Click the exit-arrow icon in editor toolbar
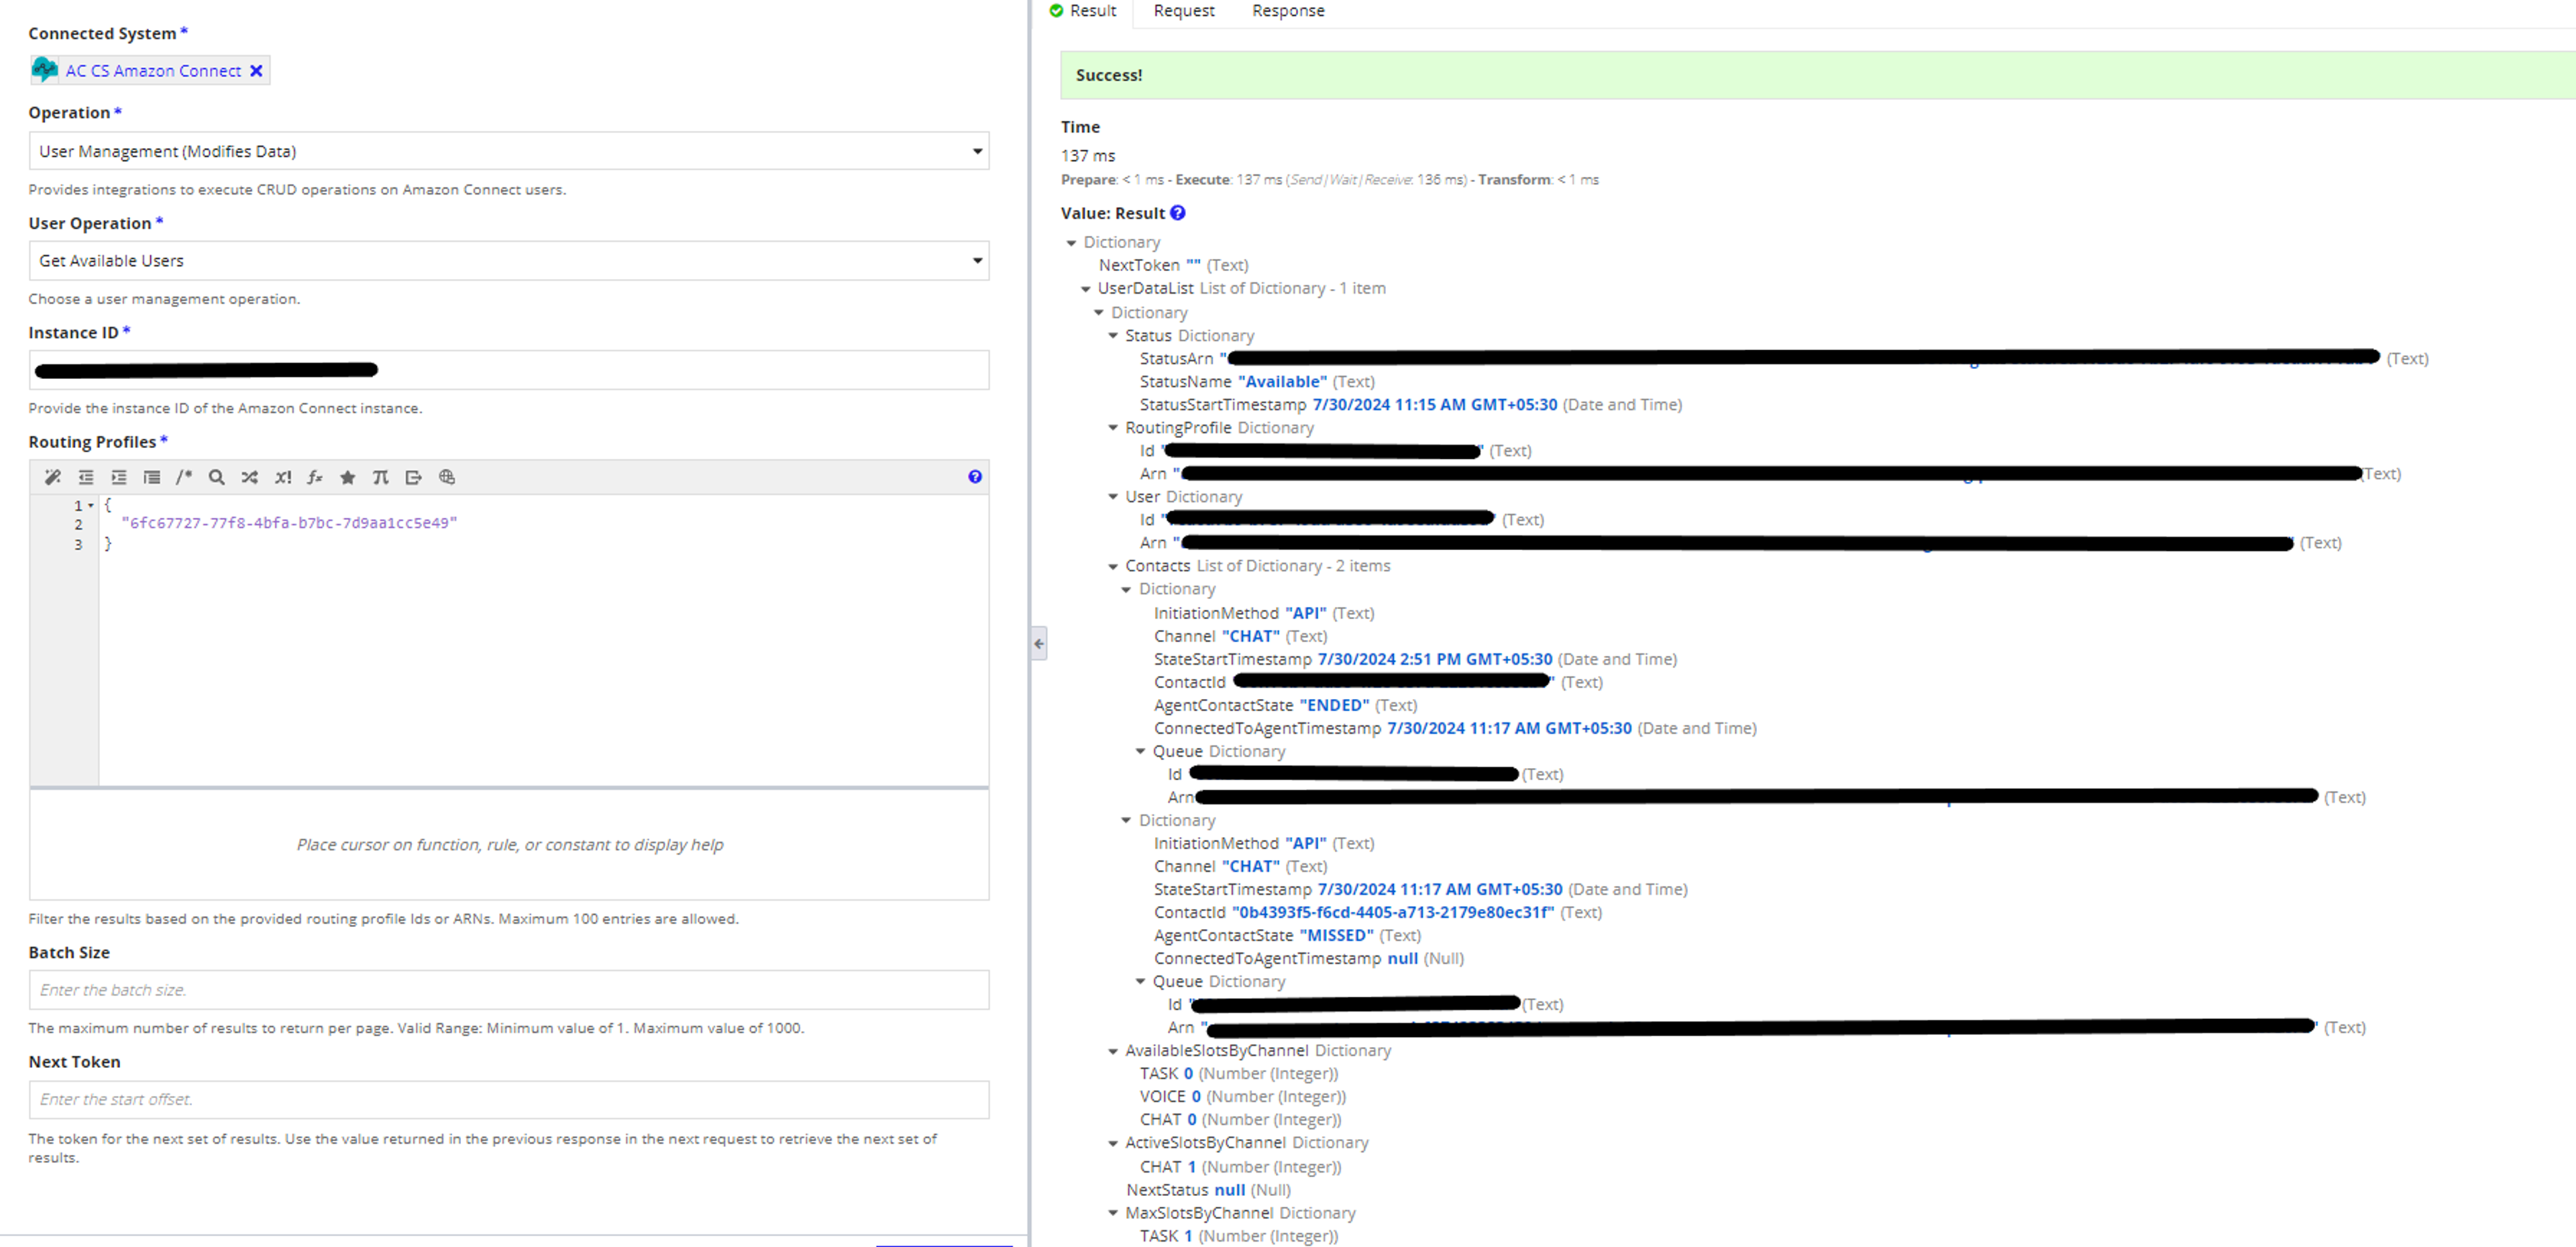Image resolution: width=2576 pixels, height=1247 pixels. [x=413, y=477]
